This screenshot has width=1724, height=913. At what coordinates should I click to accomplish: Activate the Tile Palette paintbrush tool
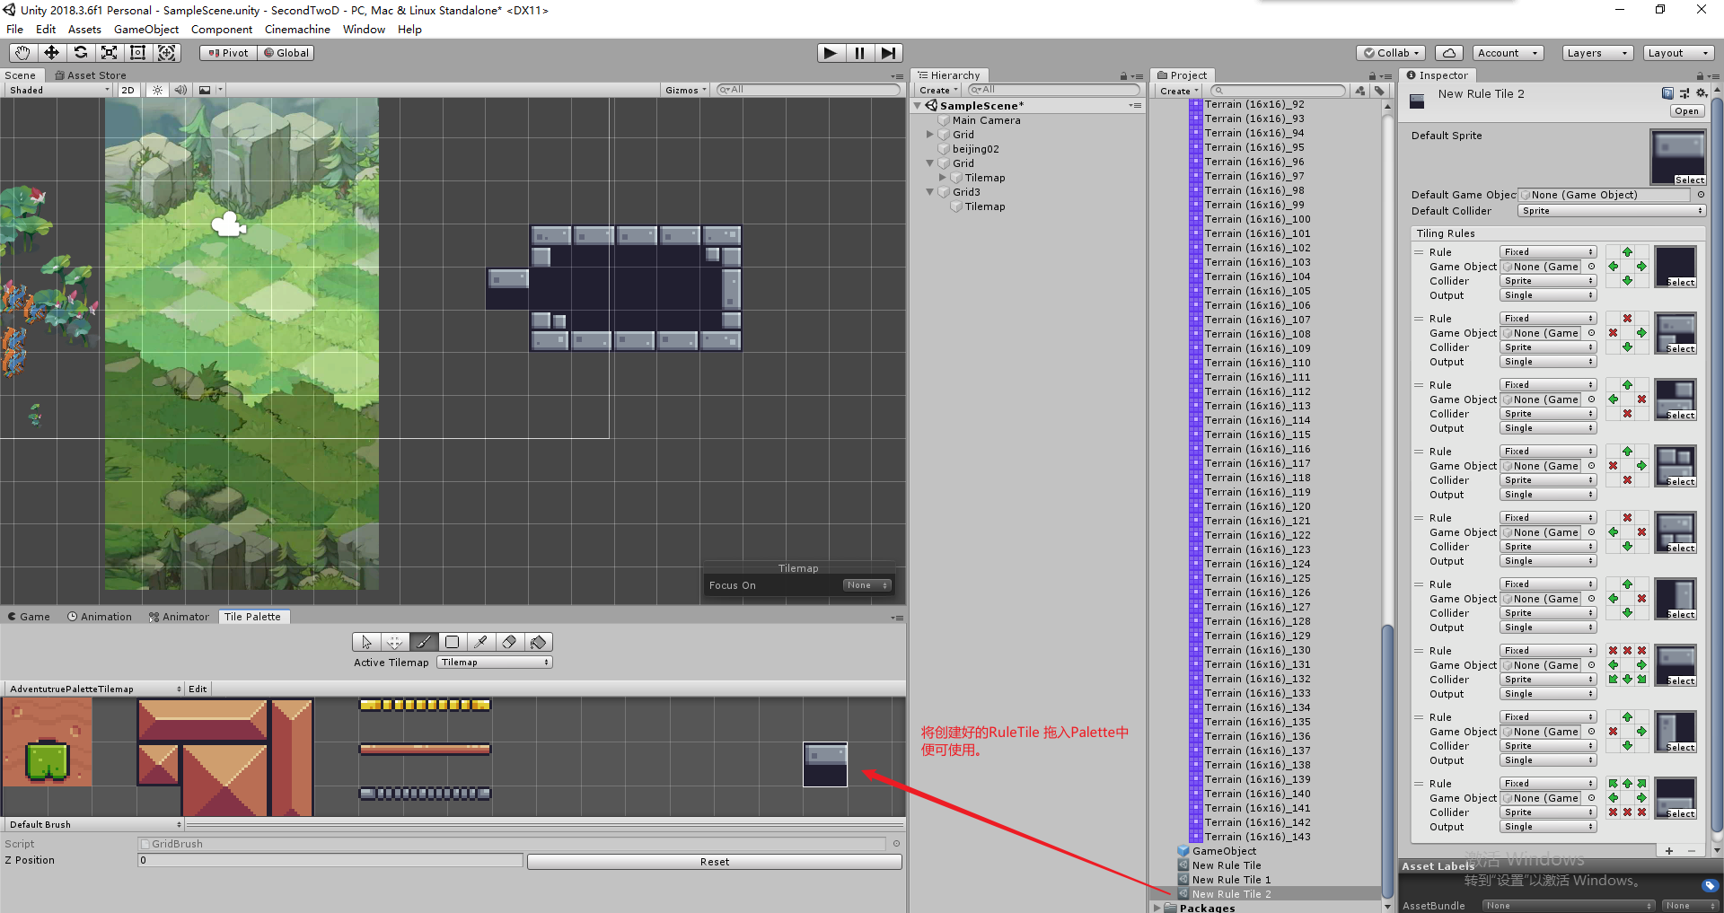pos(424,642)
